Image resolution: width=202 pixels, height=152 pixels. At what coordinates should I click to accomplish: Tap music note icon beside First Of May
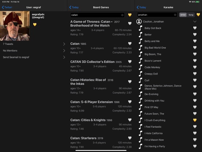[141, 107]
